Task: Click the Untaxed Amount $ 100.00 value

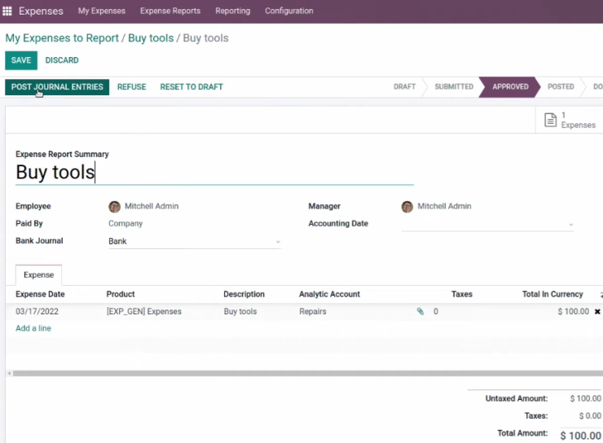Action: tap(585, 398)
